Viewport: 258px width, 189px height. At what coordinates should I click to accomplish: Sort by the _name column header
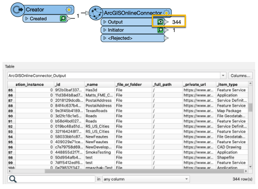click(100, 84)
